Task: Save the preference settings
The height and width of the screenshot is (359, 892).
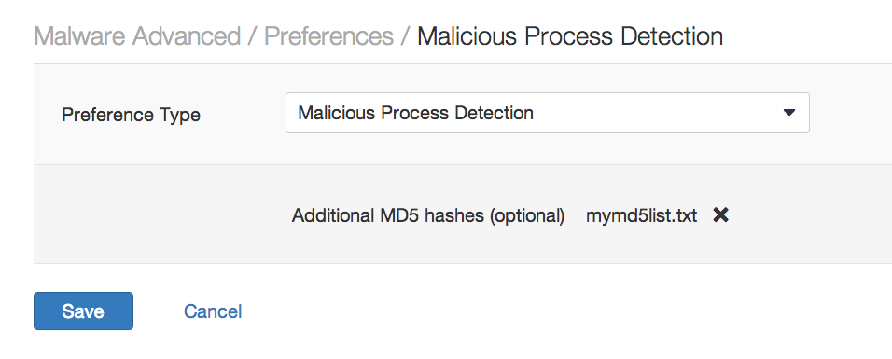Action: coord(83,311)
